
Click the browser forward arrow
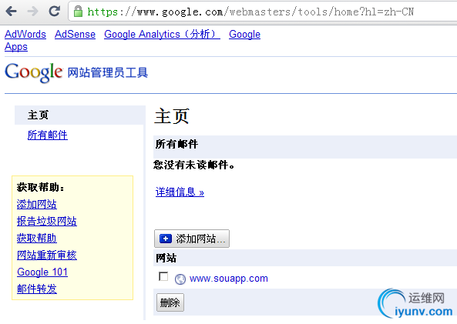32,12
